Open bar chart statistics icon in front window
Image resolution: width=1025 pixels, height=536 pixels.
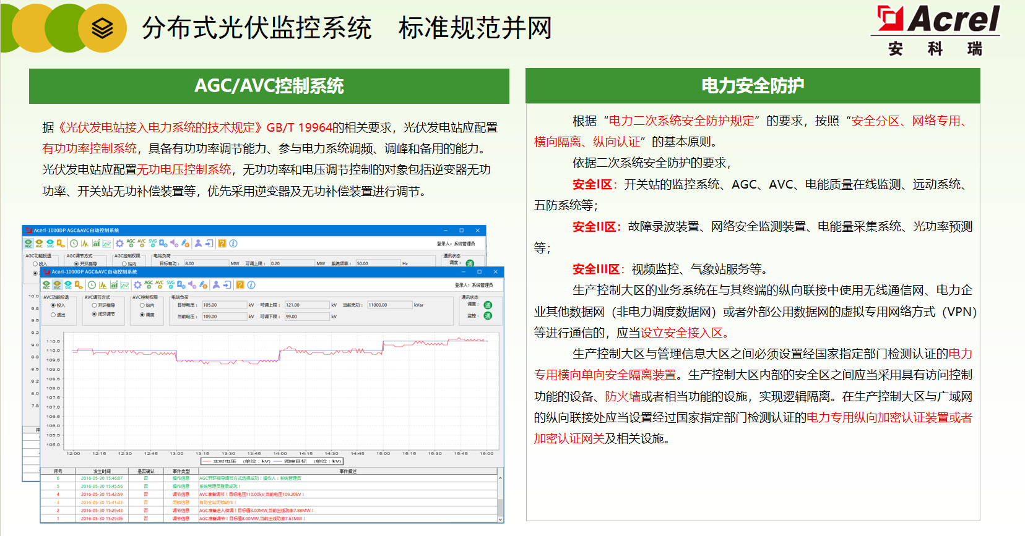pyautogui.click(x=114, y=285)
